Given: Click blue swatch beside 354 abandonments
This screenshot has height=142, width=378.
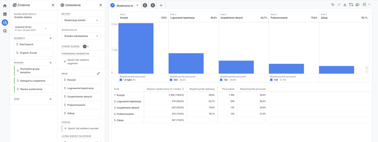Looking at the screenshot, I should tap(171, 80).
